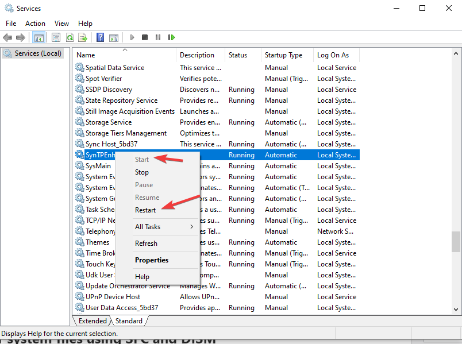Click gear icon of Udk User service
The image size is (462, 344).
(79, 274)
